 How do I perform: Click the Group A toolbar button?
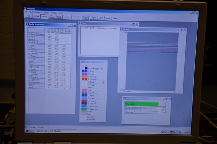tap(93, 17)
